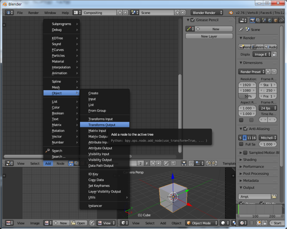287x229 pixels.
Task: Click go to parent node tree icon
Action: [173, 163]
